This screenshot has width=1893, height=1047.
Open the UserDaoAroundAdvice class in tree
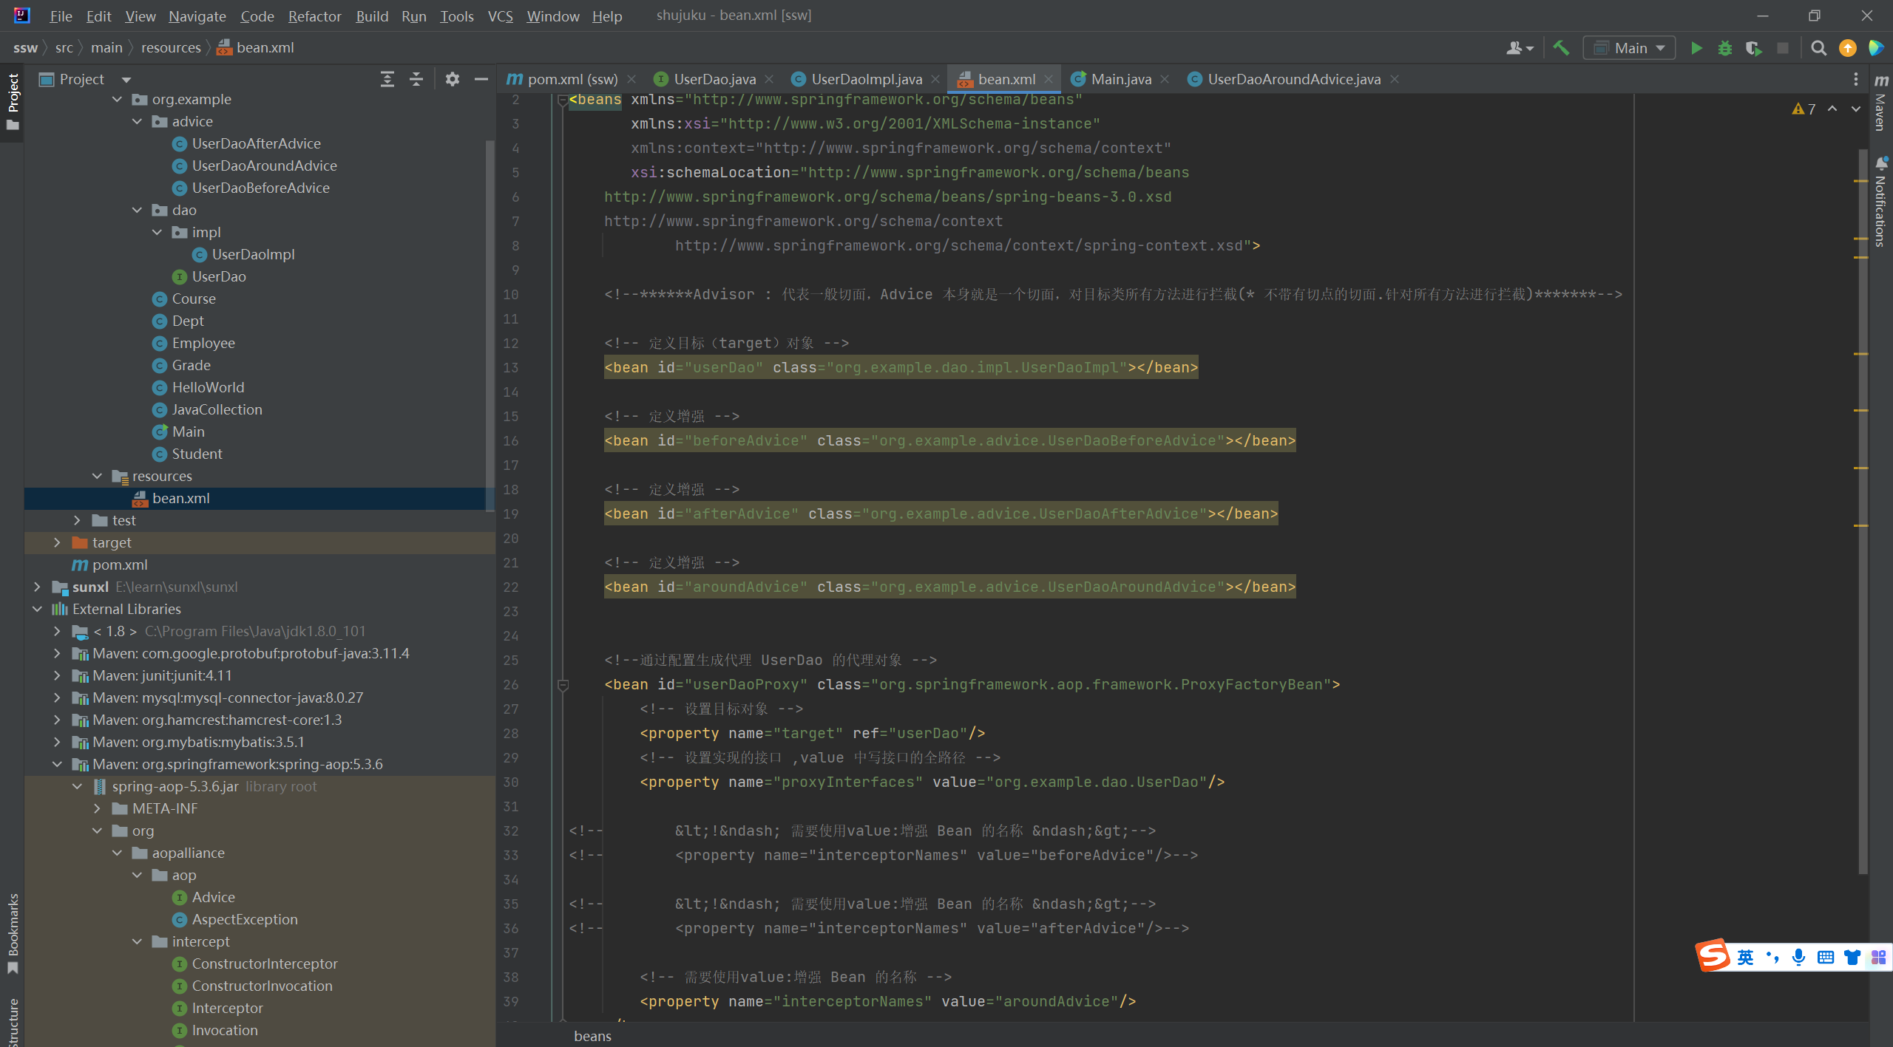264,166
